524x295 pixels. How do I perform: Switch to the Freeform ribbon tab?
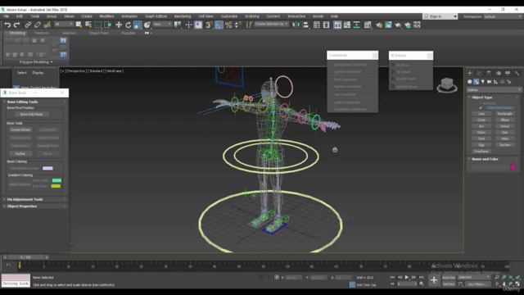point(42,33)
